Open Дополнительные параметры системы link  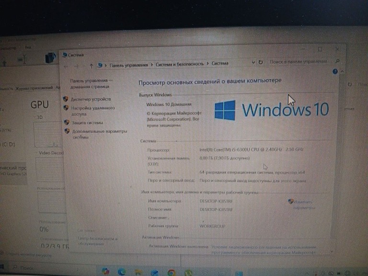(99, 134)
